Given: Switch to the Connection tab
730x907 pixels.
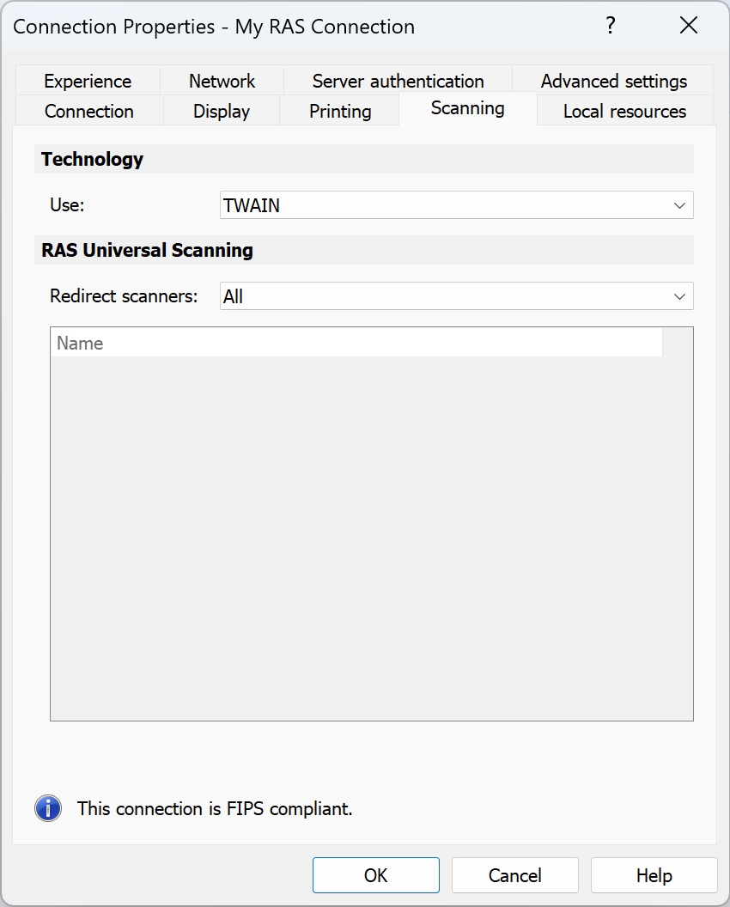Looking at the screenshot, I should (x=88, y=111).
